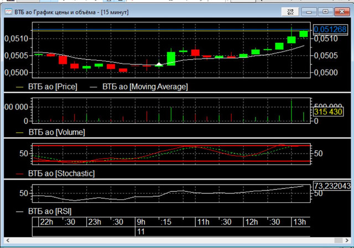Click the large green candle after 9h :15

pos(171,59)
